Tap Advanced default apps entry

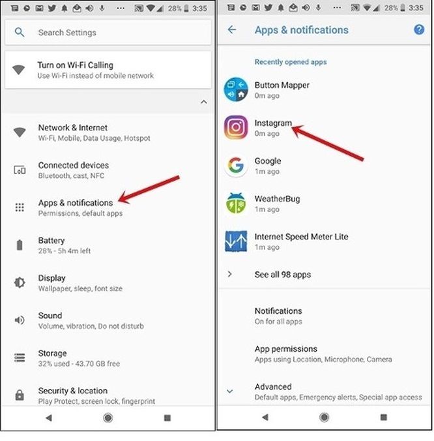point(325,391)
